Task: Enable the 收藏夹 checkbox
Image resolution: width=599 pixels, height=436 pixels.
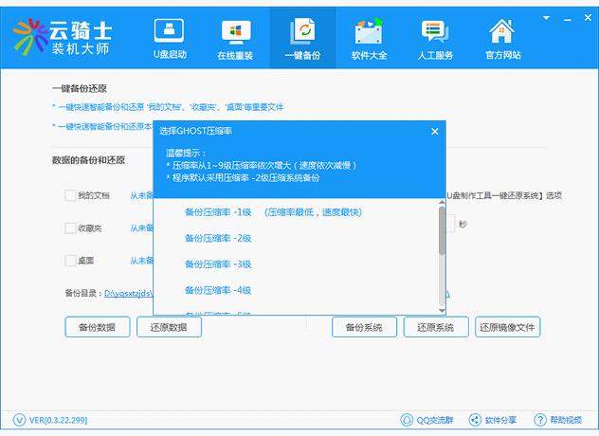Action: [x=70, y=227]
